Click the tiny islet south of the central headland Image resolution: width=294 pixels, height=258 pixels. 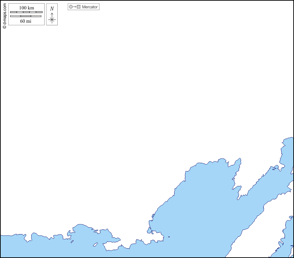168,237
